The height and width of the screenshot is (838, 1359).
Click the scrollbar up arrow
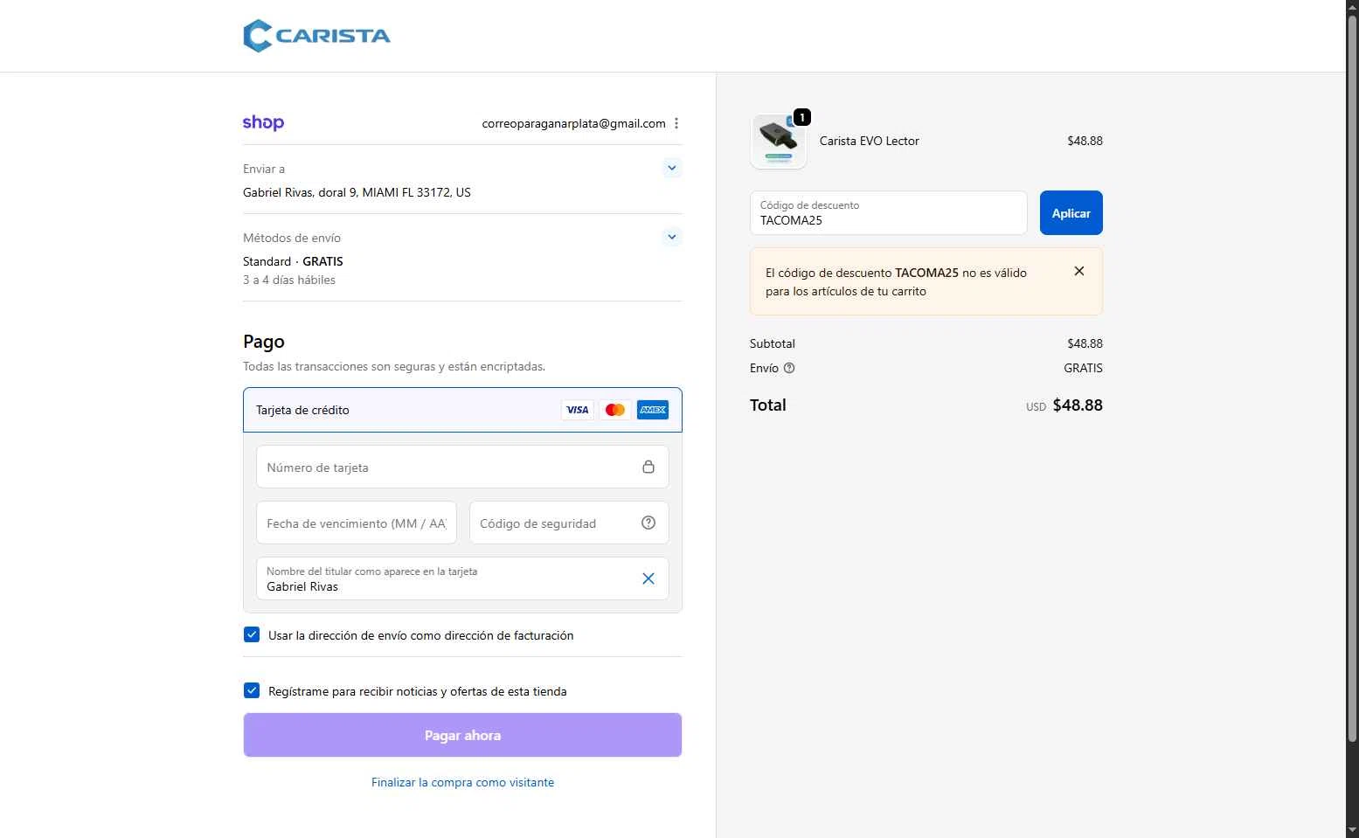[1352, 7]
